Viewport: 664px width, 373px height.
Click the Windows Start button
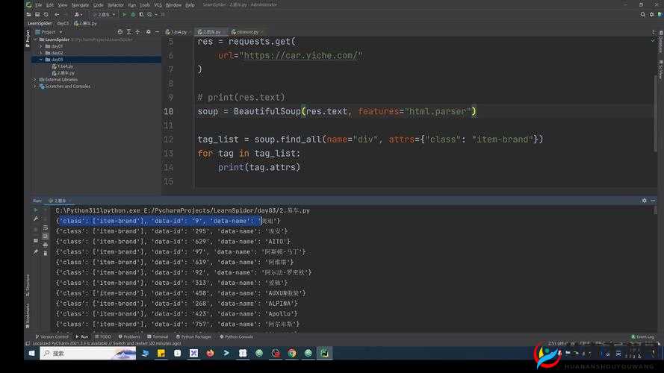click(x=32, y=354)
